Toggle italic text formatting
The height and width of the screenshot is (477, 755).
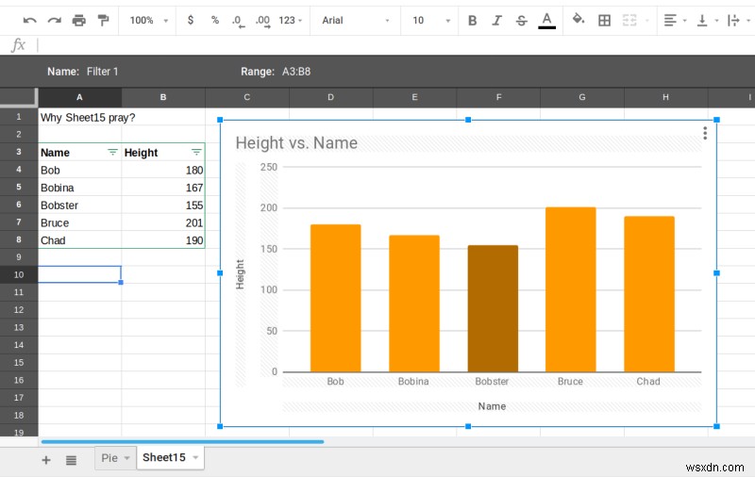pyautogui.click(x=497, y=20)
